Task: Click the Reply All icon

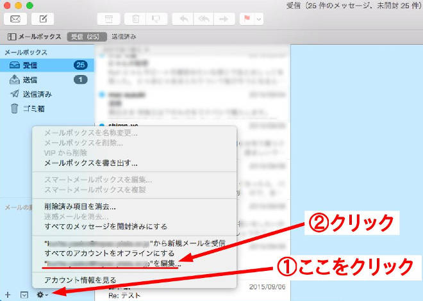Action: [205, 17]
